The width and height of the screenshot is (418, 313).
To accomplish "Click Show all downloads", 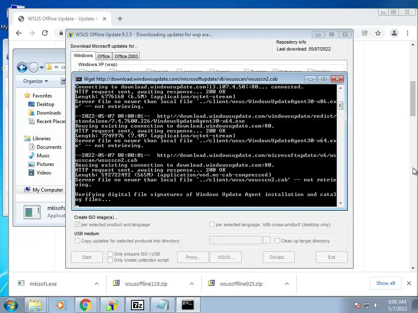I will [x=385, y=283].
